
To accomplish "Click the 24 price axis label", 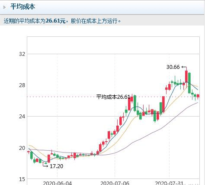I will 22,117.
